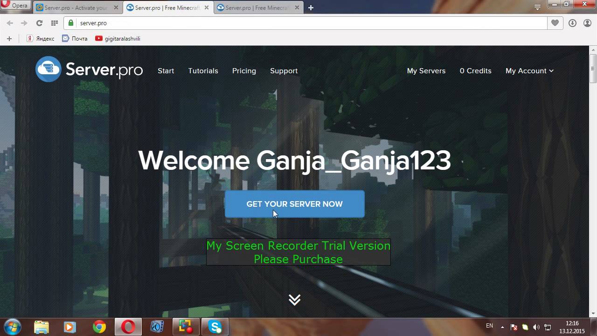
Task: Click the double chevron down arrow
Action: click(x=294, y=300)
